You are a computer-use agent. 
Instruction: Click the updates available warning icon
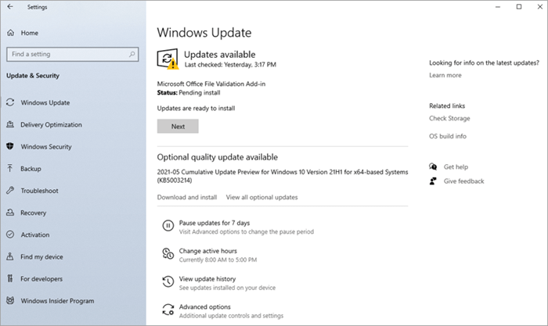168,59
